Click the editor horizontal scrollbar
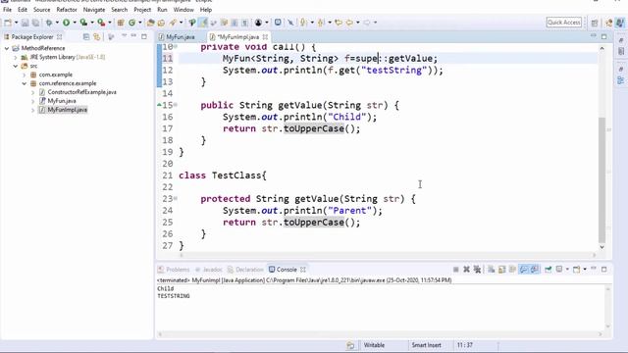Viewport: 628px width, 353px height. click(388, 255)
